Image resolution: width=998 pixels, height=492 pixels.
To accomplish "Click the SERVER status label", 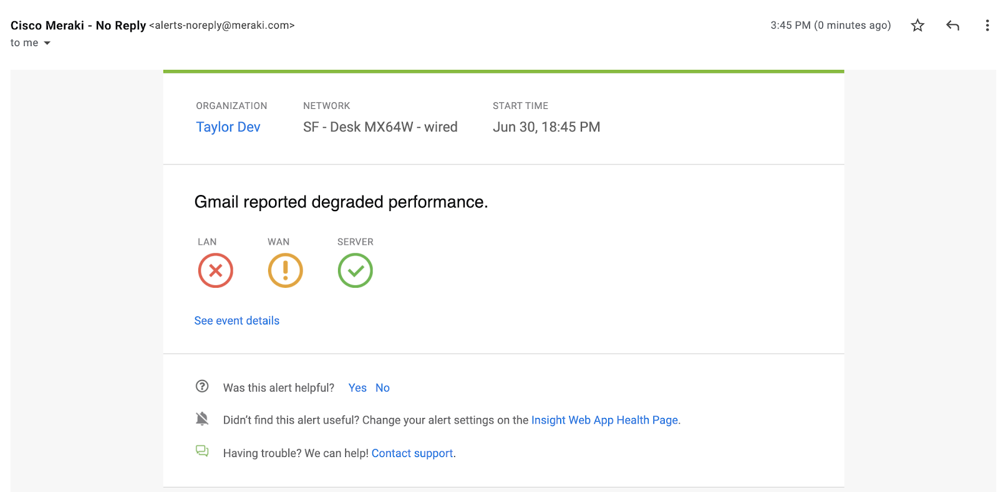I will coord(356,242).
